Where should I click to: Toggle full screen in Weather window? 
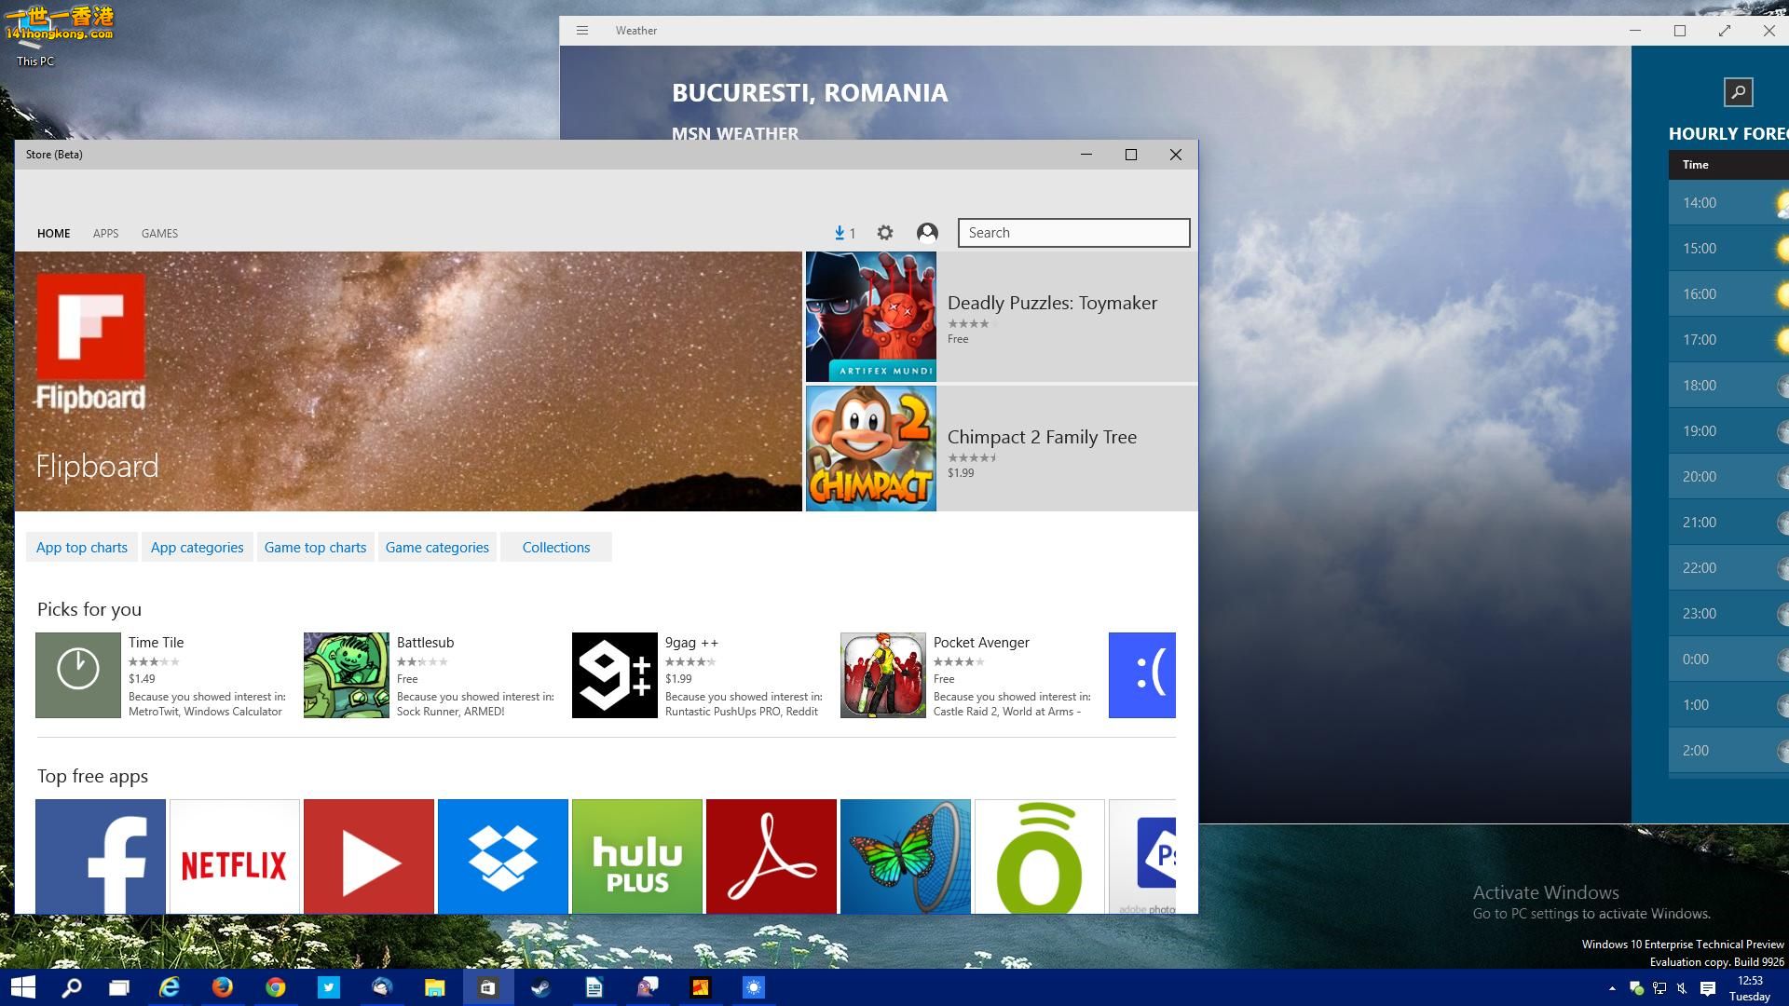pos(1725,31)
